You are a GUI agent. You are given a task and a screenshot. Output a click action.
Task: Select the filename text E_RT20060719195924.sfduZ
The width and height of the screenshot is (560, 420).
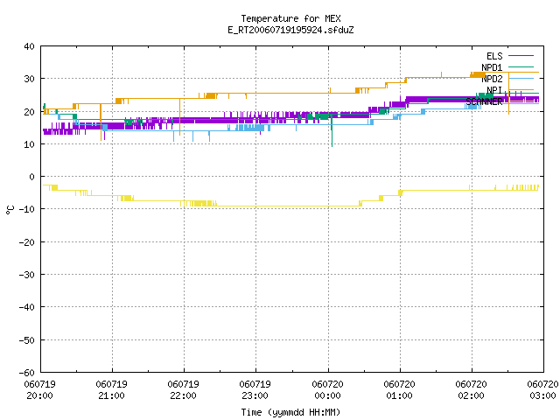[290, 30]
